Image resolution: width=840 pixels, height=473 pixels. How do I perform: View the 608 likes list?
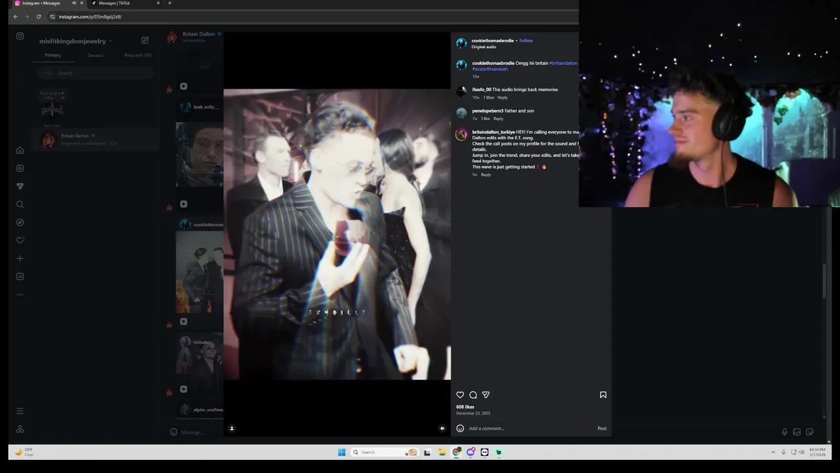tap(465, 407)
